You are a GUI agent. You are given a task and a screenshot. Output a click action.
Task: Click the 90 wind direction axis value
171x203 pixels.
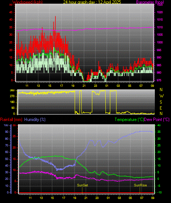click(x=13, y=108)
